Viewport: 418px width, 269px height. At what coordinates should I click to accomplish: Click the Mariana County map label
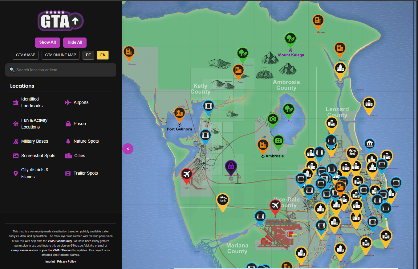coord(237,248)
